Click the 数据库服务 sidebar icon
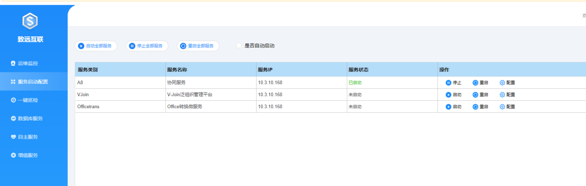The height and width of the screenshot is (186, 586). [13, 118]
